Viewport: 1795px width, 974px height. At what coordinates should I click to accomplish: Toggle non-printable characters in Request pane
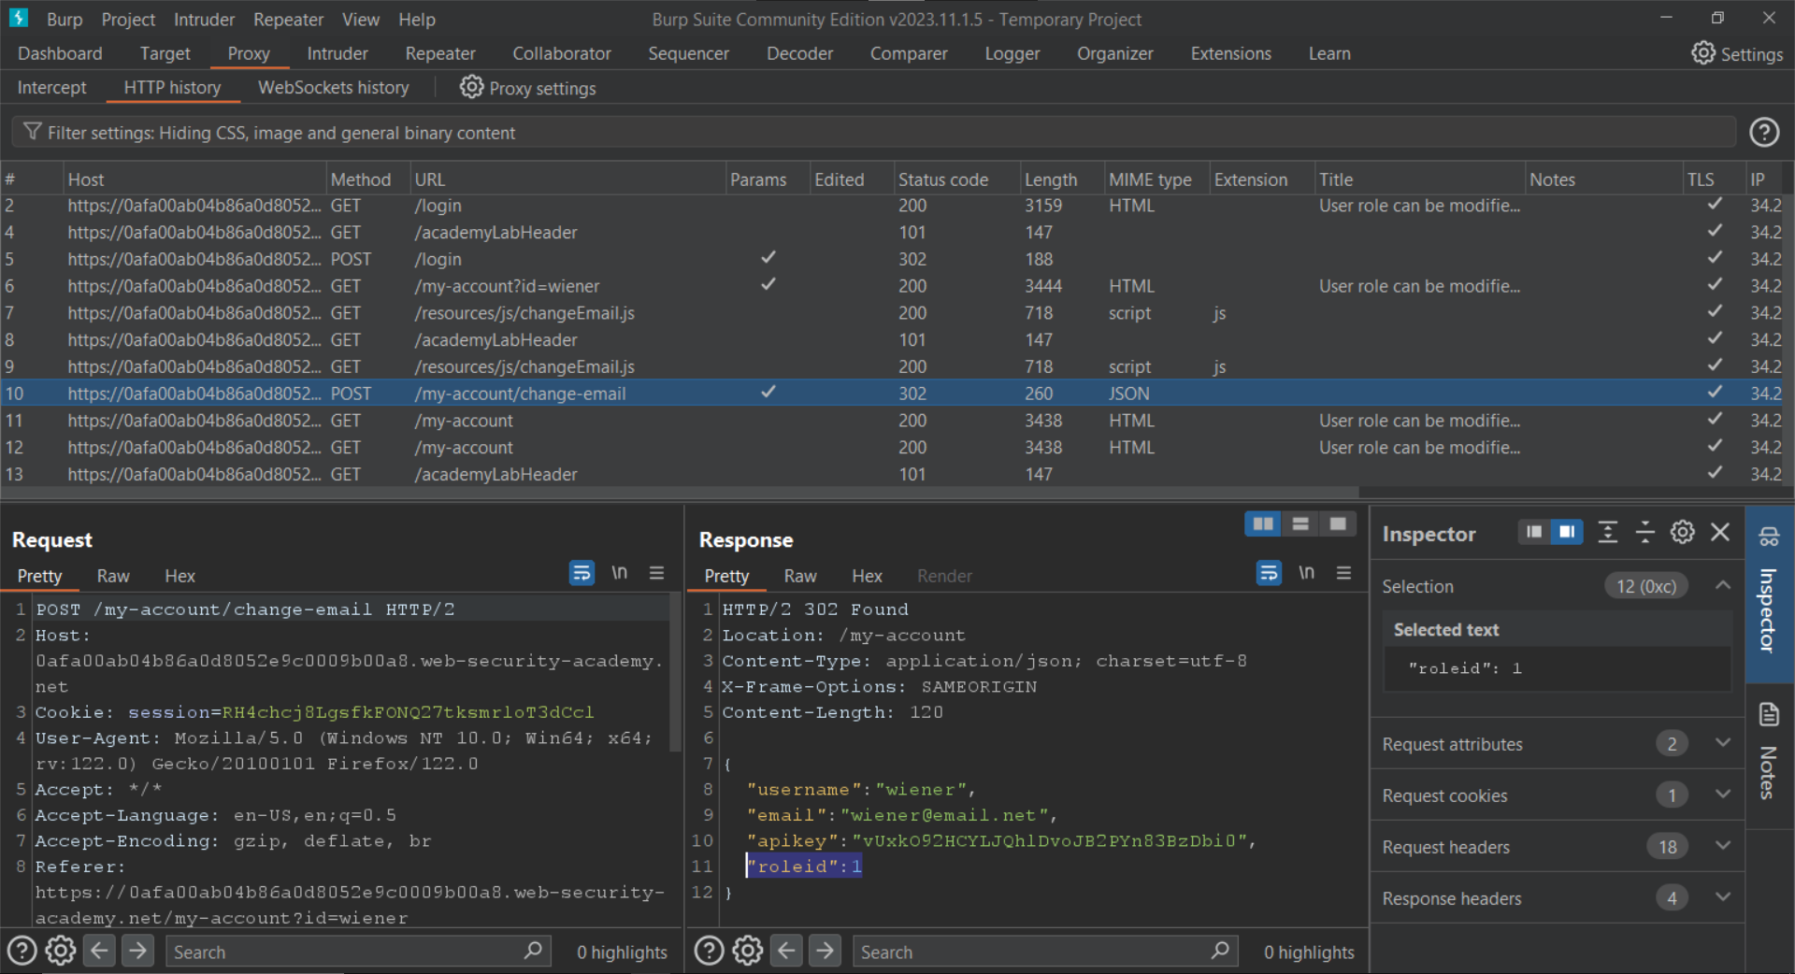coord(619,573)
